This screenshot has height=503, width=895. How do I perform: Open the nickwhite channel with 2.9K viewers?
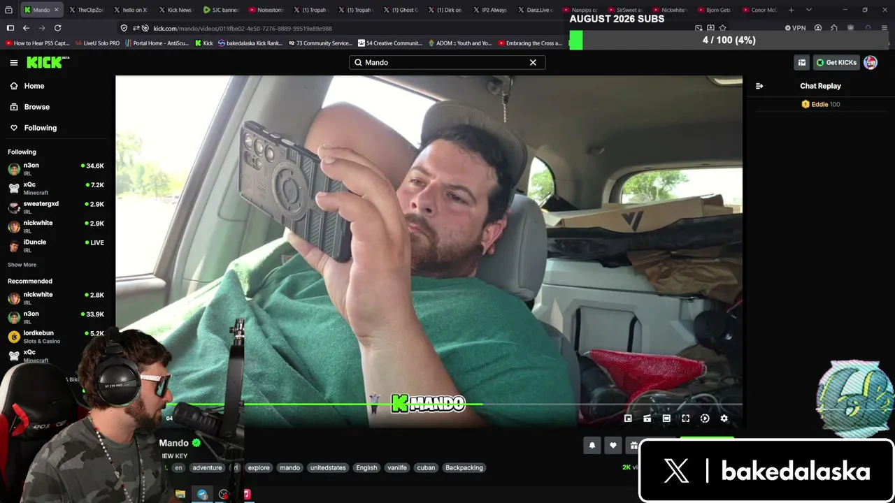click(56, 226)
